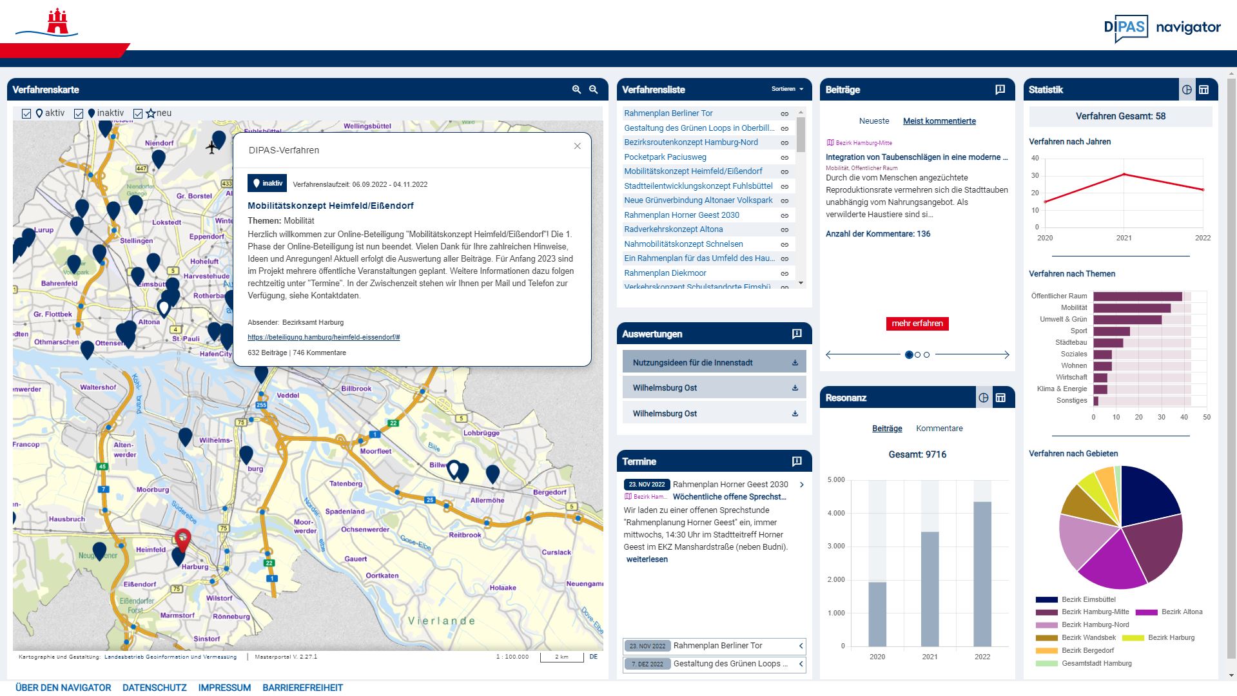
Task: Close the DIPAS-Verfahren popup
Action: (x=578, y=146)
